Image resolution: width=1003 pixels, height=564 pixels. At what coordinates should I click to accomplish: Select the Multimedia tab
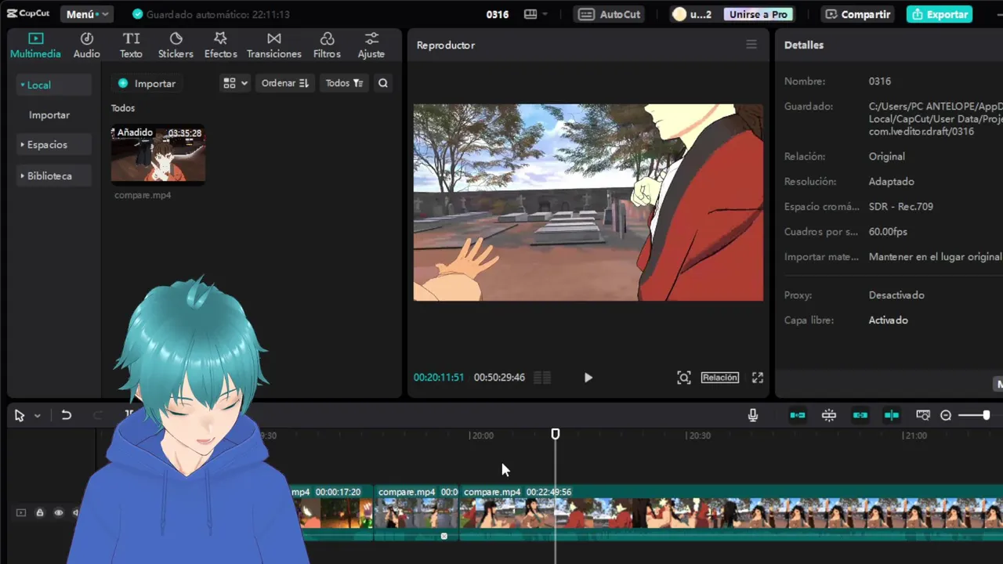pyautogui.click(x=35, y=45)
